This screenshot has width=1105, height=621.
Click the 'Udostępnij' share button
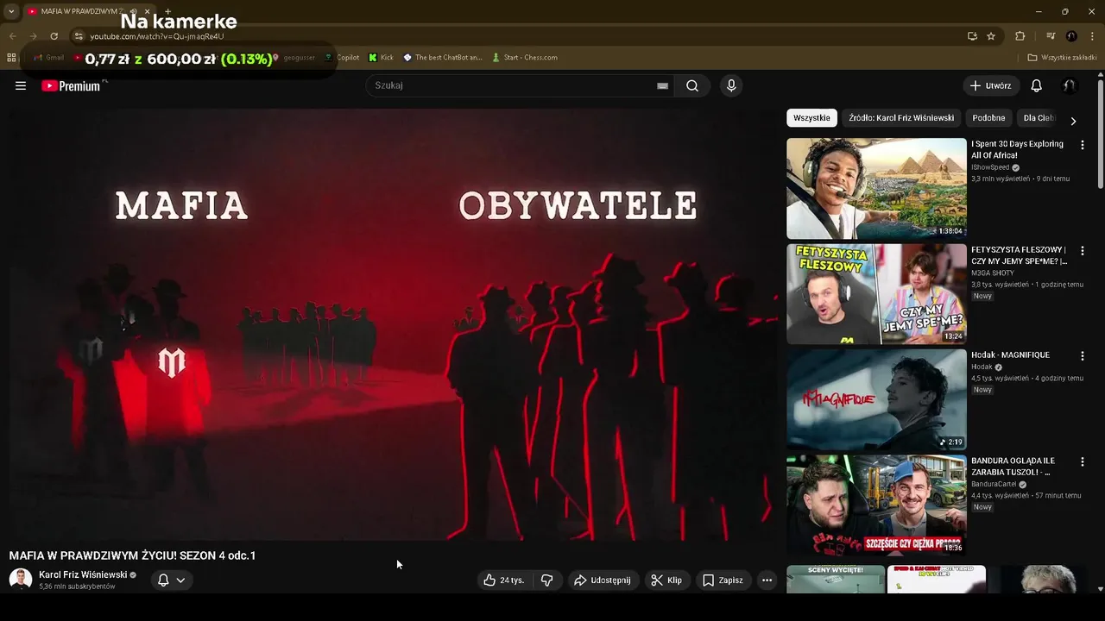(603, 580)
